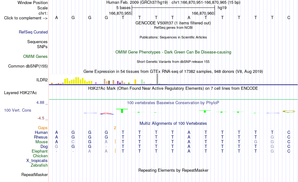Click the 166,870,960 coordinate label

point(203,13)
